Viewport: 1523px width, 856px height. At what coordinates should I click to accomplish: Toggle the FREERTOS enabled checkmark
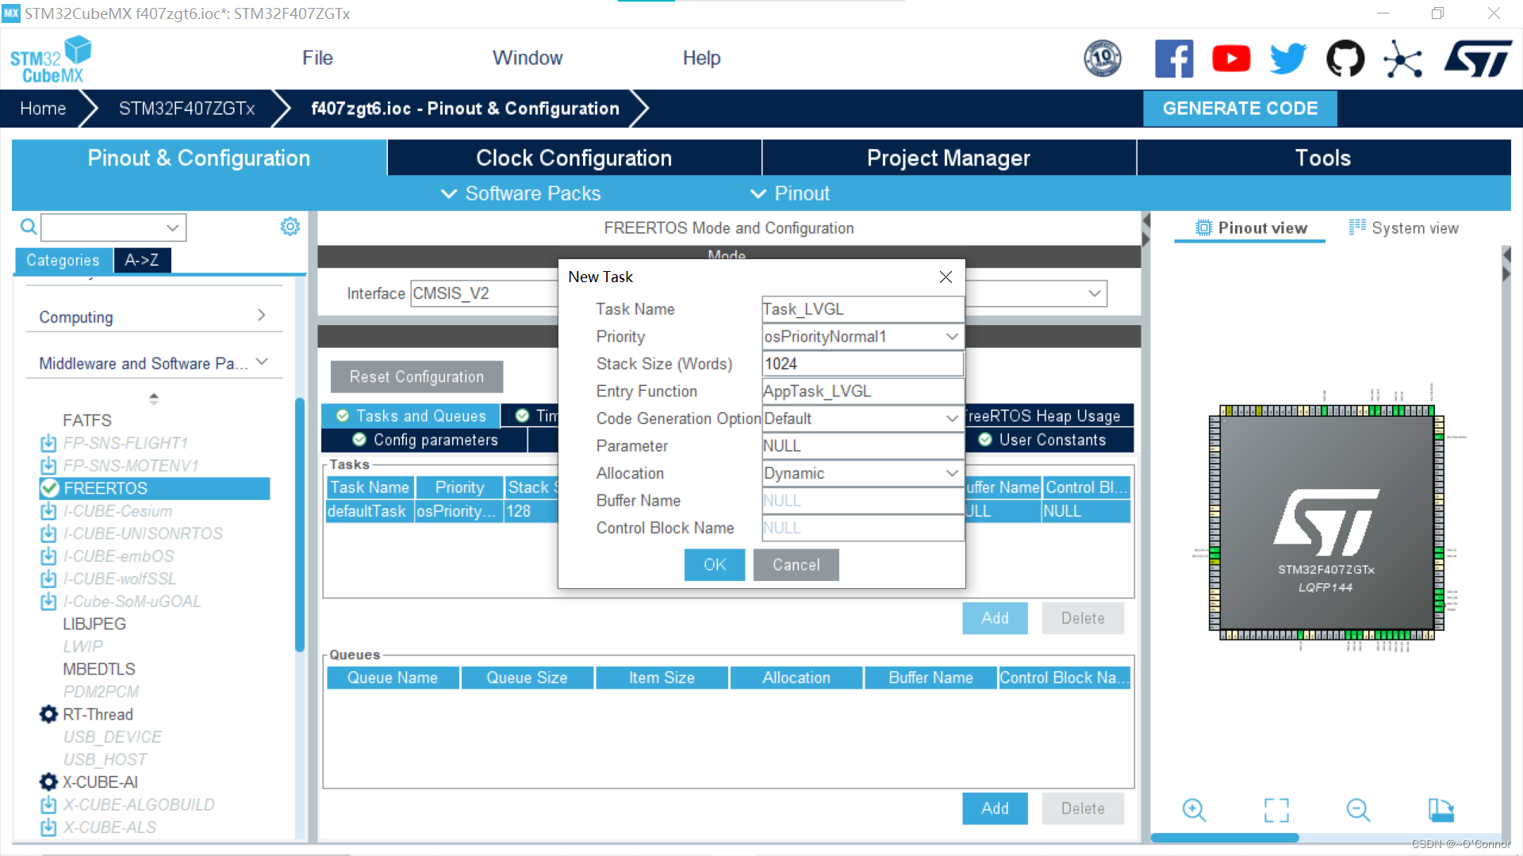50,488
